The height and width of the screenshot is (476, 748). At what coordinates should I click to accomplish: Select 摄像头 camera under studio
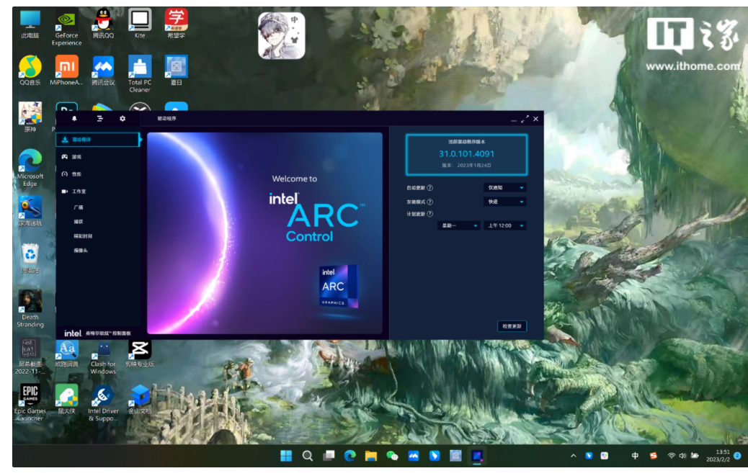point(81,250)
